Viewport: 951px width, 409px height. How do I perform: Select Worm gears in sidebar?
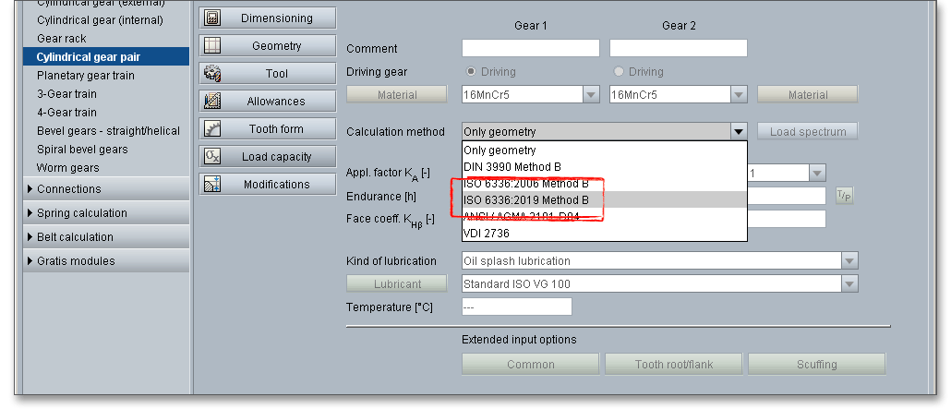tap(67, 168)
